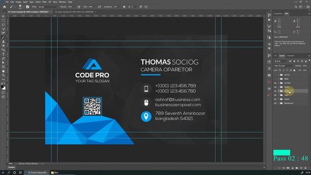Change screen mode icon at toolbar bottom
The height and width of the screenshot is (175, 311).
(3, 97)
